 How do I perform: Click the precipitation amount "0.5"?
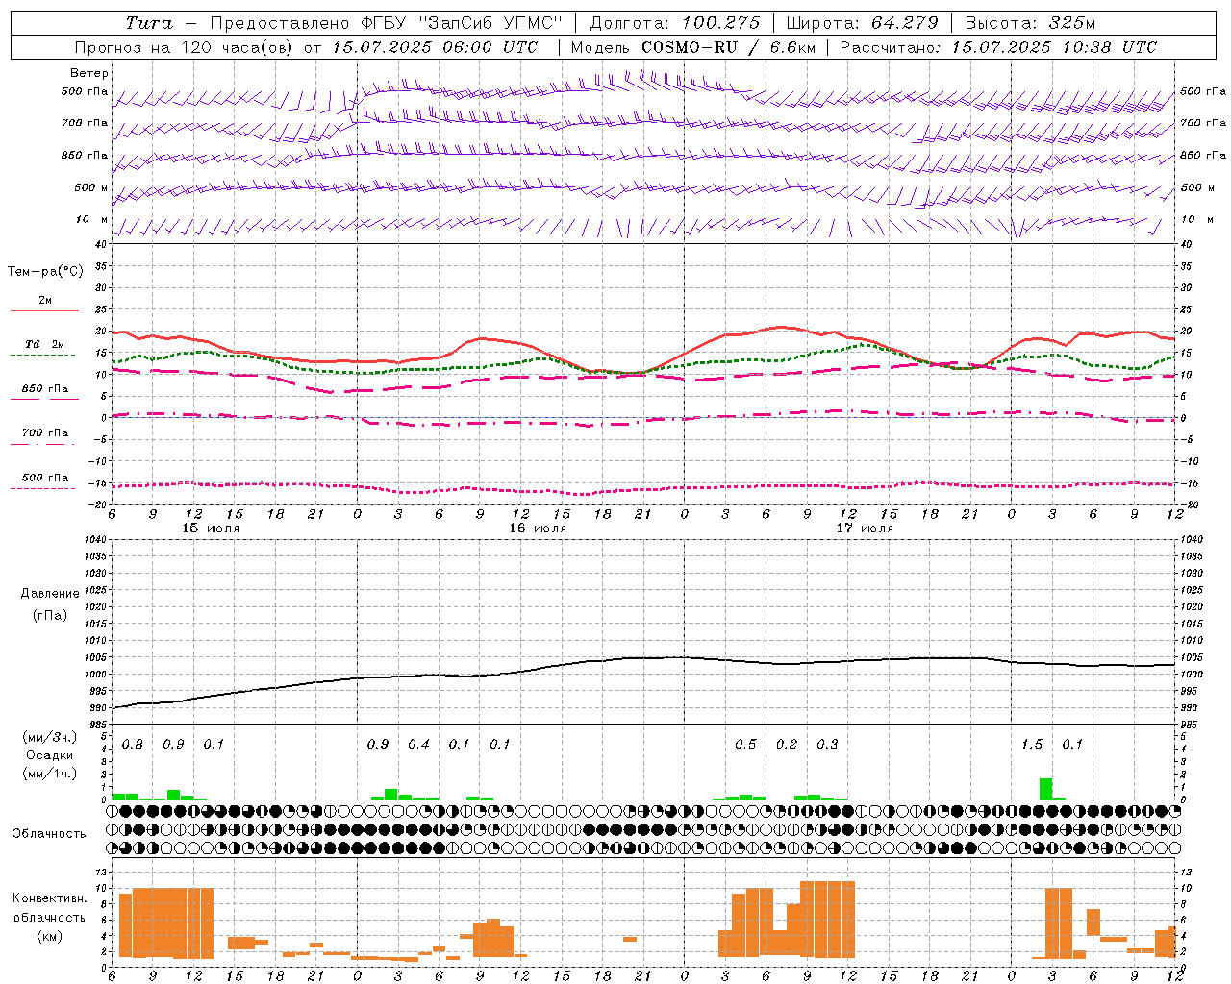click(x=745, y=745)
